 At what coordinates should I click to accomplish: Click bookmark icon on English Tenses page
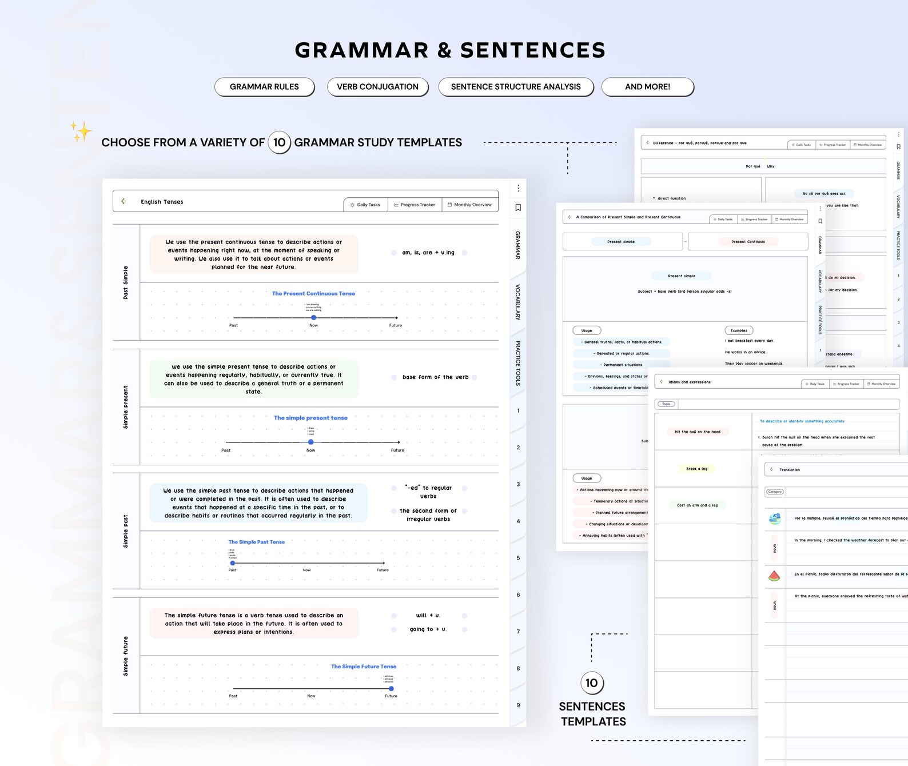click(x=518, y=208)
